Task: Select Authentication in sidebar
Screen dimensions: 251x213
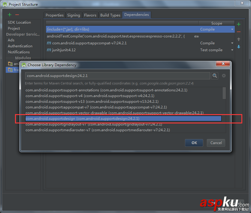Action: 20,46
